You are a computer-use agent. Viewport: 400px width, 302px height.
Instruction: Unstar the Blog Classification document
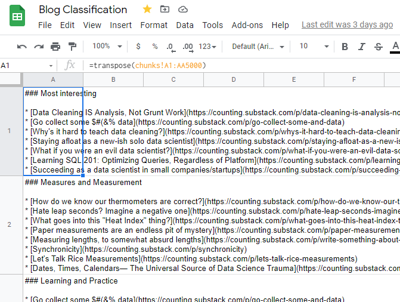point(147,10)
